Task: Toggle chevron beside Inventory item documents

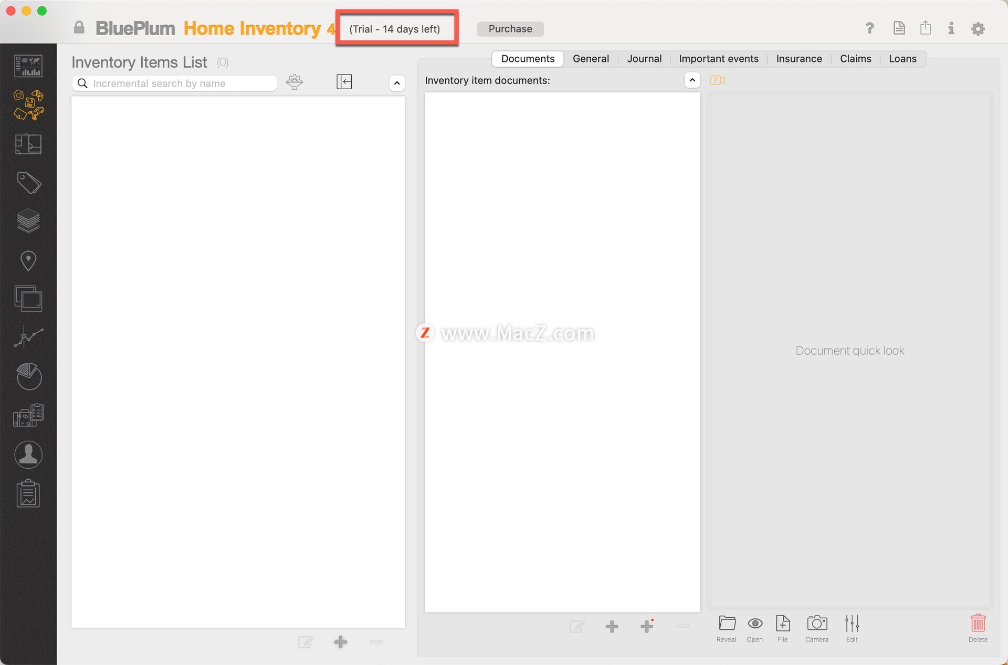Action: [x=692, y=80]
